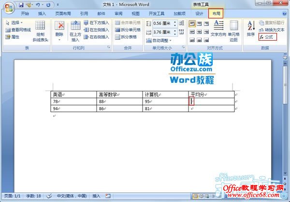
Task: Distribute rows evenly icon
Action: [182, 23]
